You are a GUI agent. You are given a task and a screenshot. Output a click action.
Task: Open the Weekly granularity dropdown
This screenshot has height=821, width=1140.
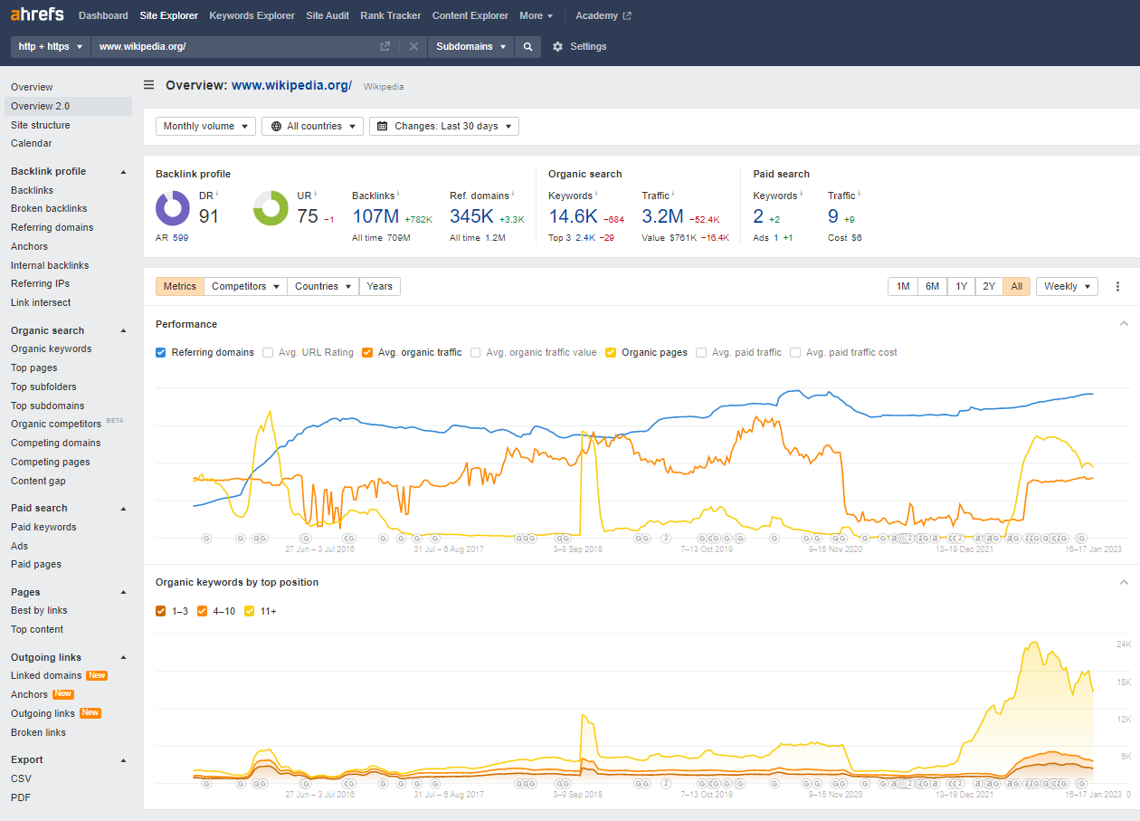coord(1067,286)
